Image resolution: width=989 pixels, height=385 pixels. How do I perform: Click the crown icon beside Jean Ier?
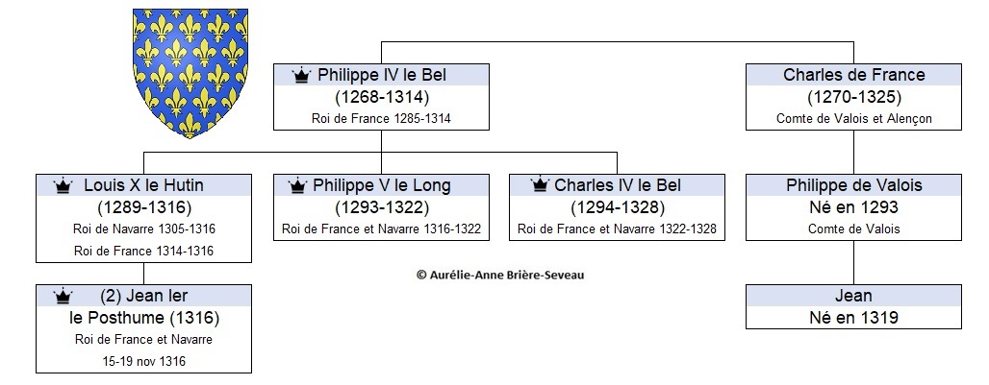pos(63,296)
